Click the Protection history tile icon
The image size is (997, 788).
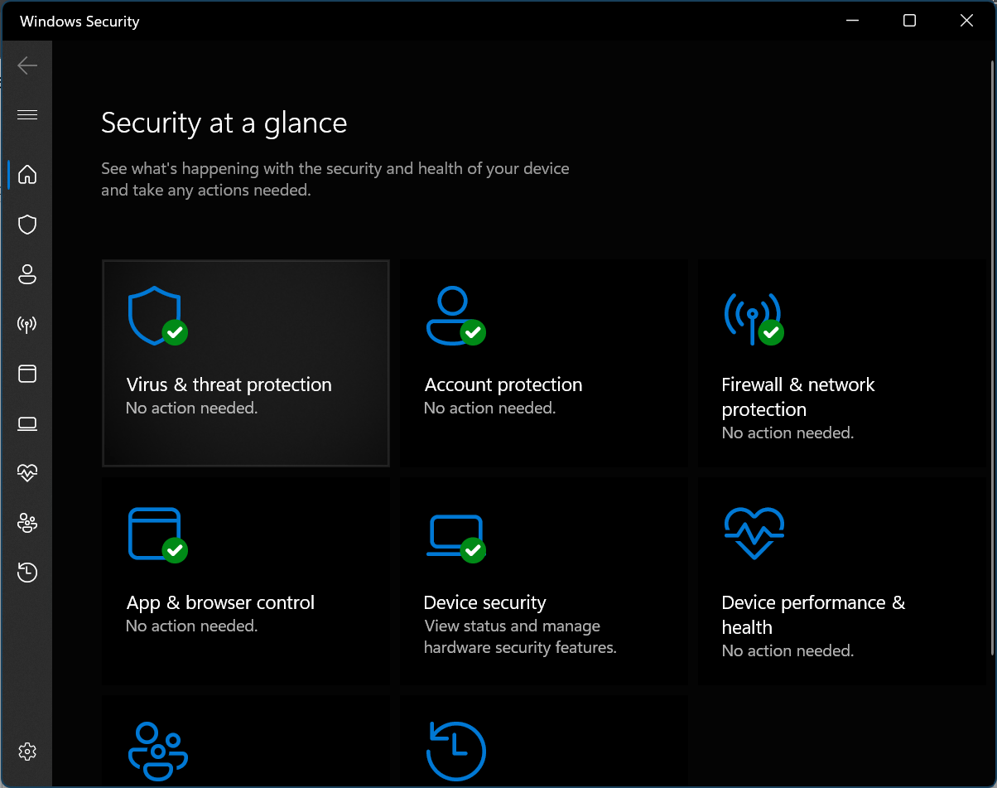click(455, 752)
